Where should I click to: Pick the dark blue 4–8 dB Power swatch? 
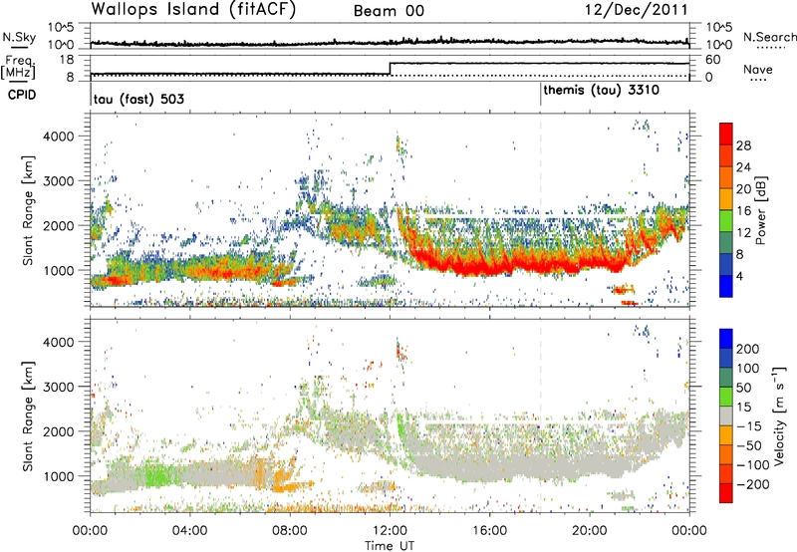(x=726, y=265)
